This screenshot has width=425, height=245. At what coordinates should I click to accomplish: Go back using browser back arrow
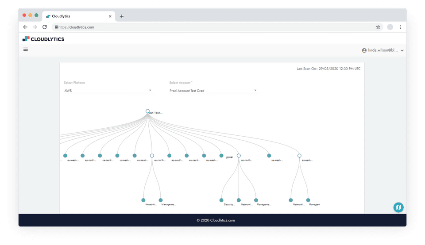click(x=25, y=27)
